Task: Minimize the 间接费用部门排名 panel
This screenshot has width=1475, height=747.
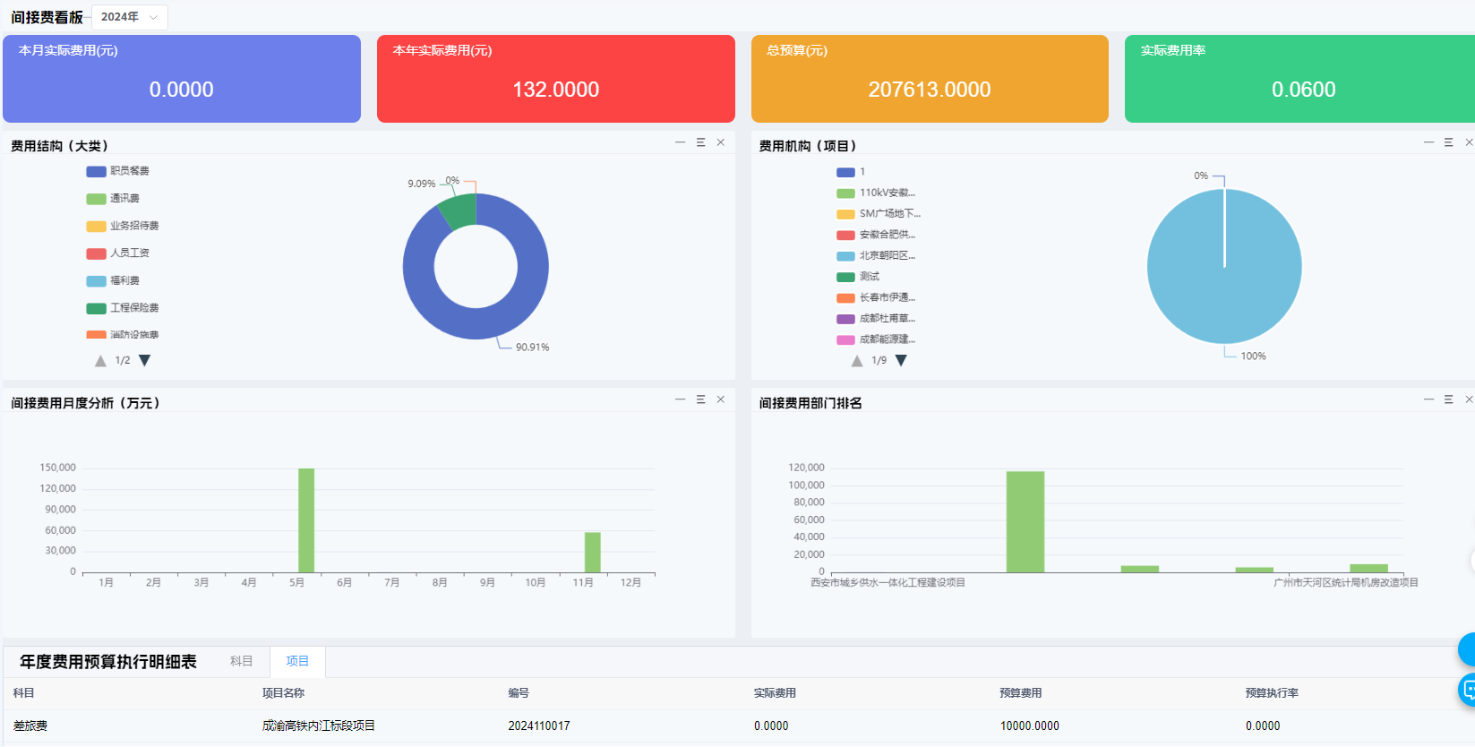Action: pos(1428,399)
